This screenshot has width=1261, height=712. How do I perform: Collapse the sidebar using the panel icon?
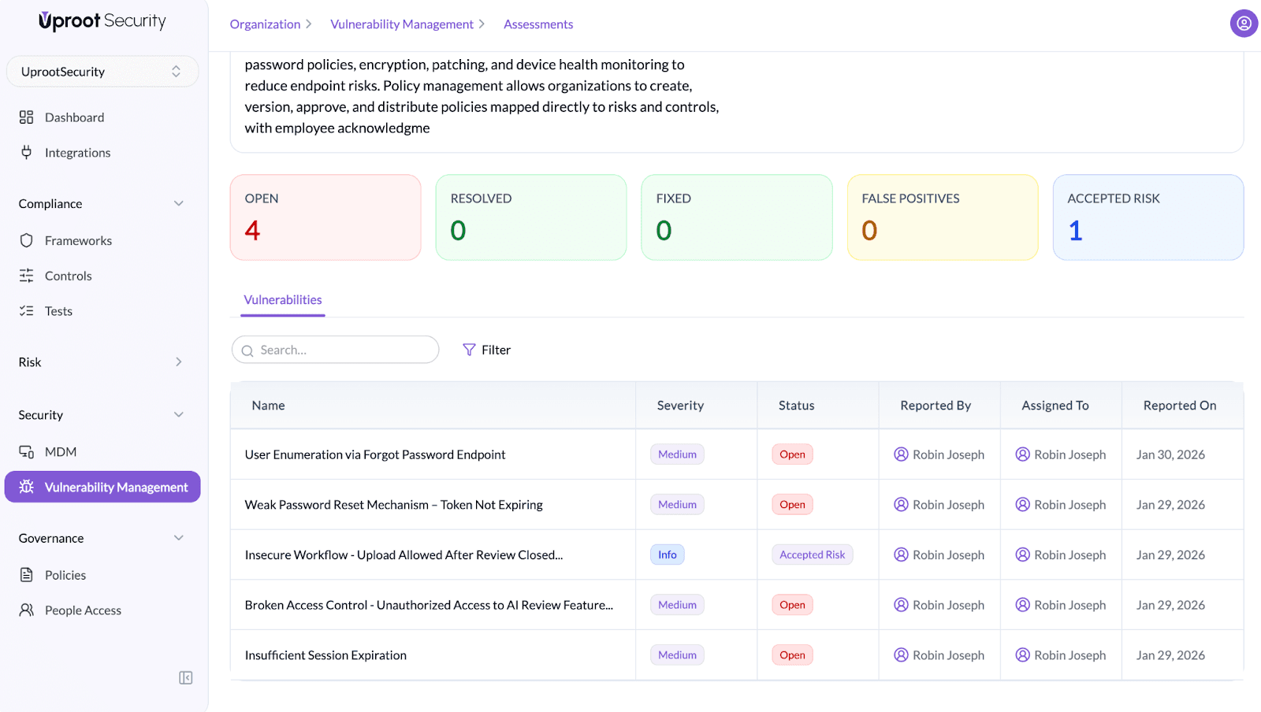185,677
